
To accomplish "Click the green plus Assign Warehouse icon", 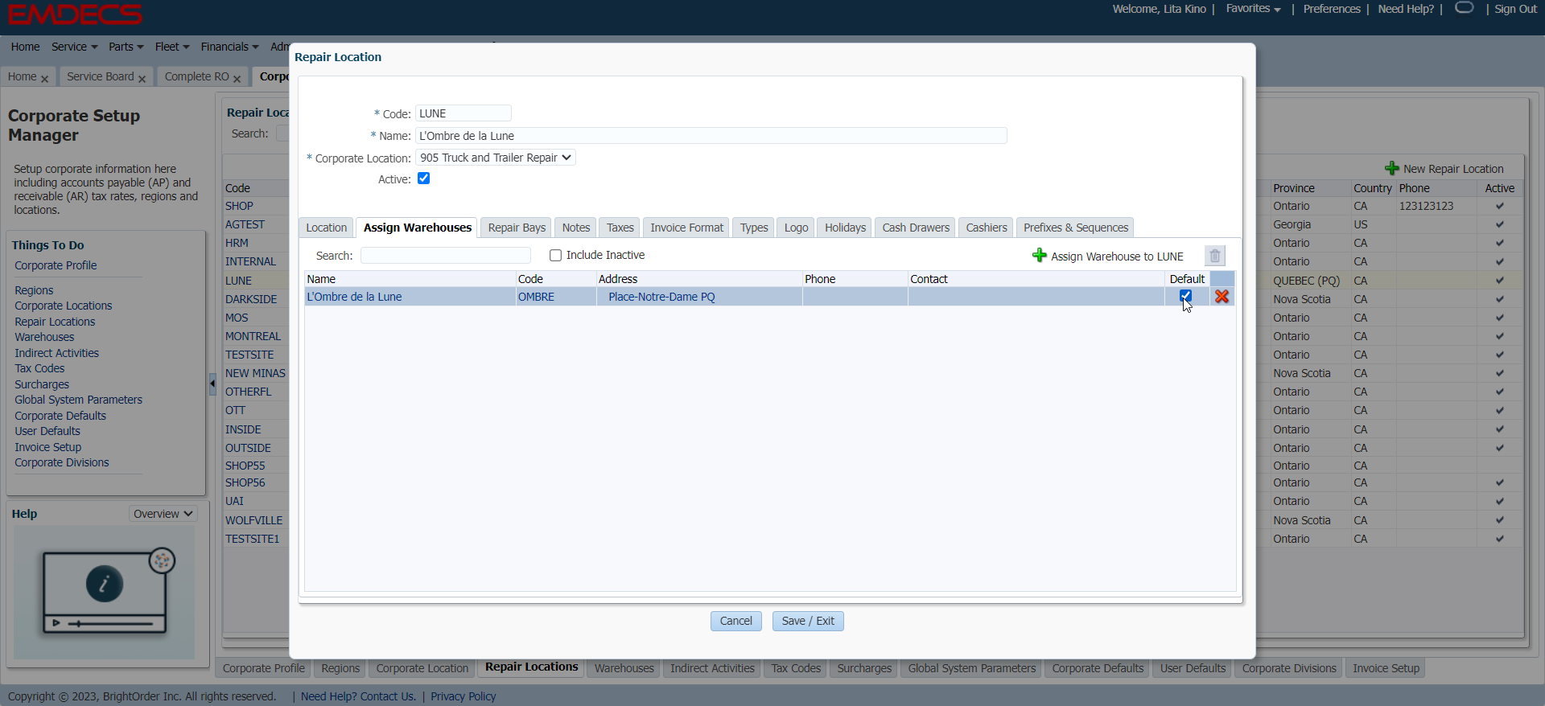I will pos(1039,256).
